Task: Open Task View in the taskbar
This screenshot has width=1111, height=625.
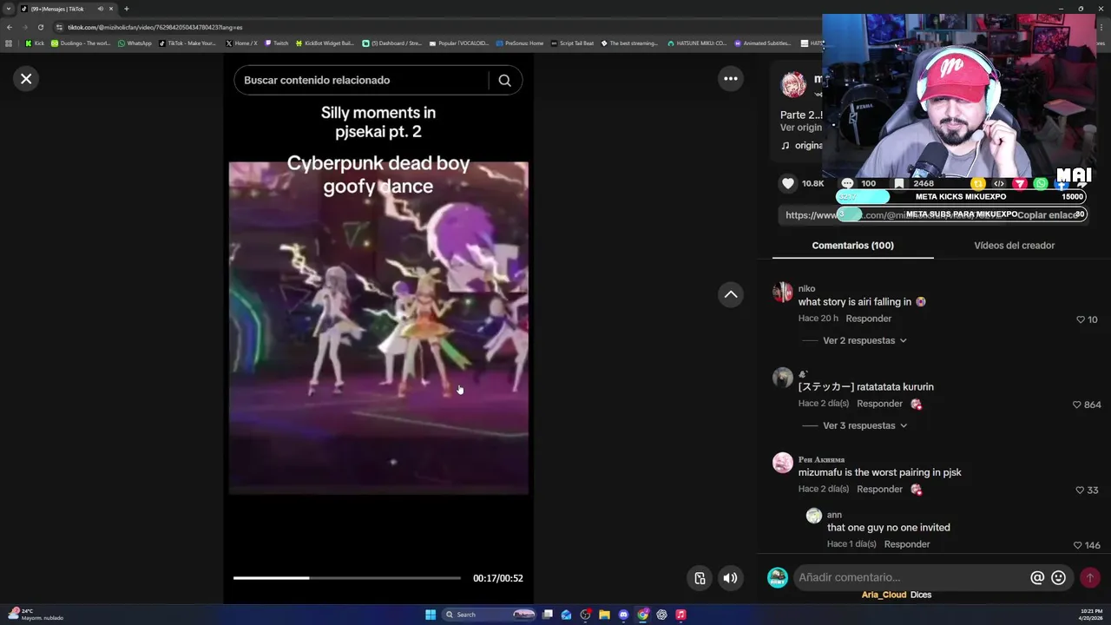Action: (548, 615)
